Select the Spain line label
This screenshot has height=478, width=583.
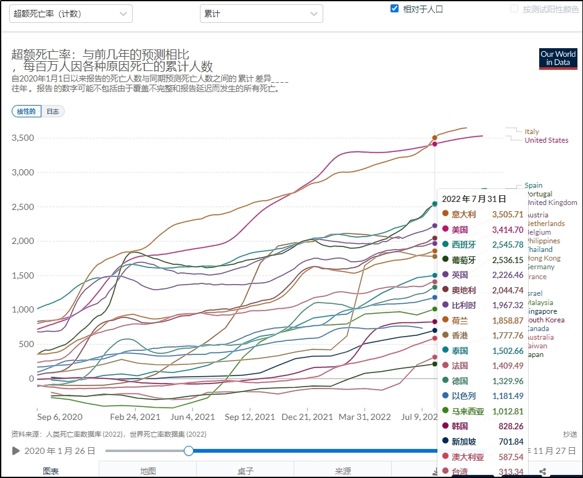point(533,185)
